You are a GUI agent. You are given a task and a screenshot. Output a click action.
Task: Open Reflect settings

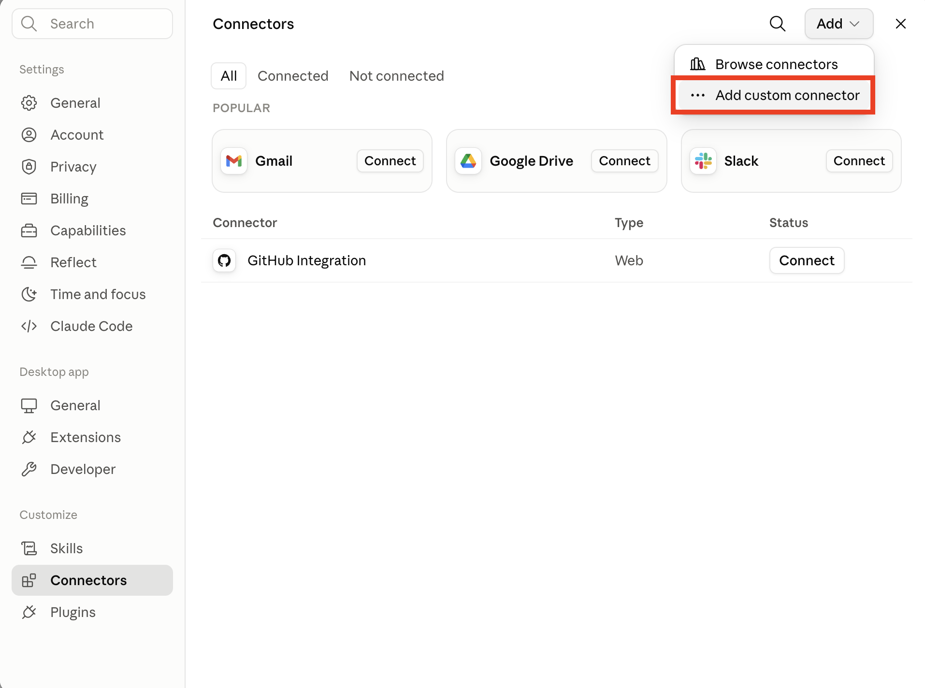coord(92,262)
